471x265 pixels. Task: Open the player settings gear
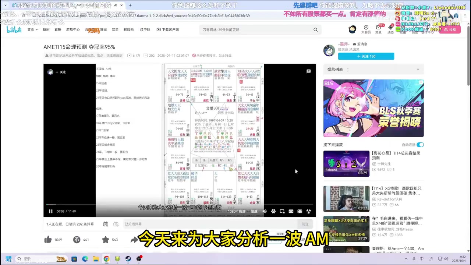coord(273,211)
